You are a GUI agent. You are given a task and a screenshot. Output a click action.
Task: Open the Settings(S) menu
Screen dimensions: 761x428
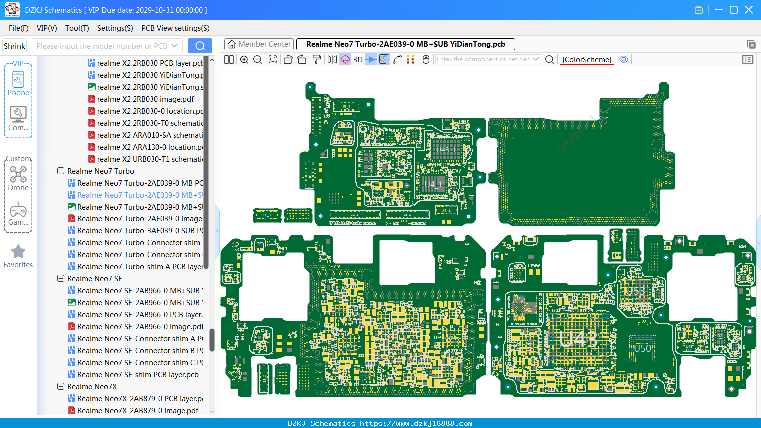(115, 28)
